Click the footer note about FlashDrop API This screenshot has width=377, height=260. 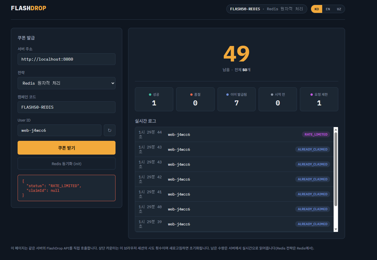pyautogui.click(x=162, y=248)
